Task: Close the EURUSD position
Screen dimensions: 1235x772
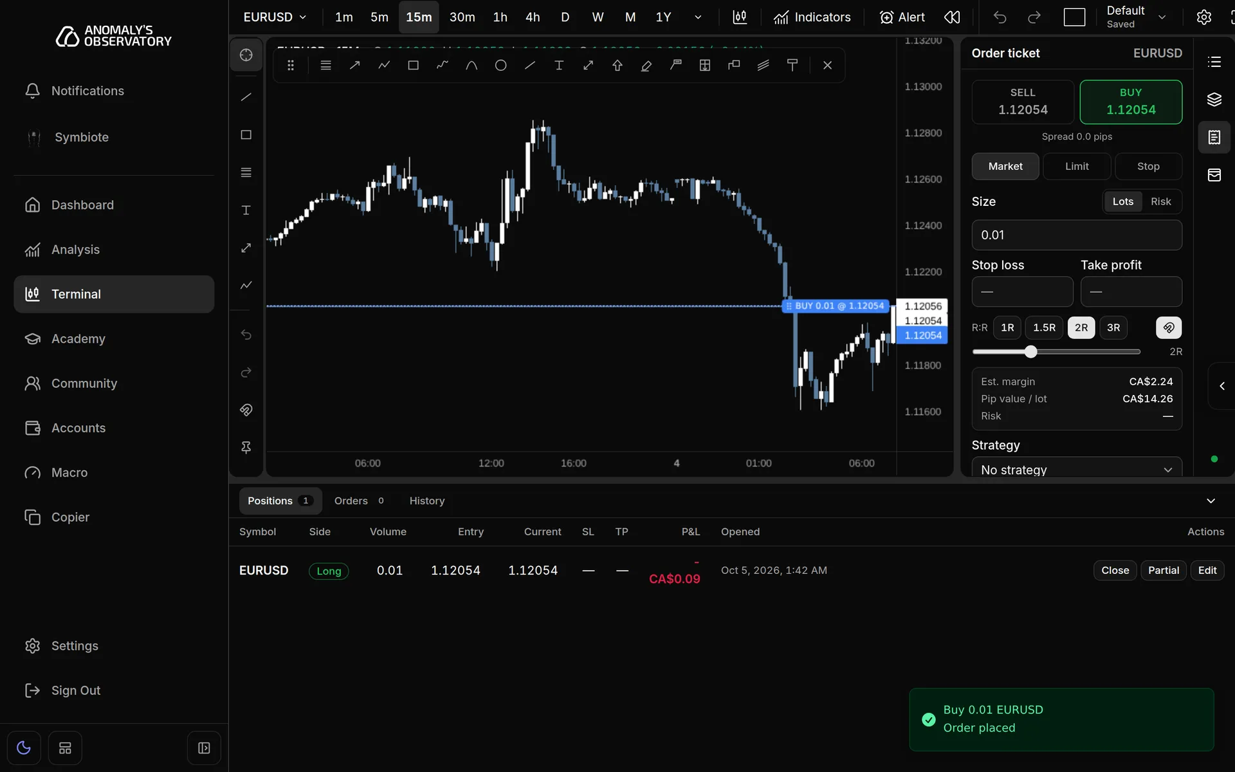Action: pyautogui.click(x=1115, y=570)
